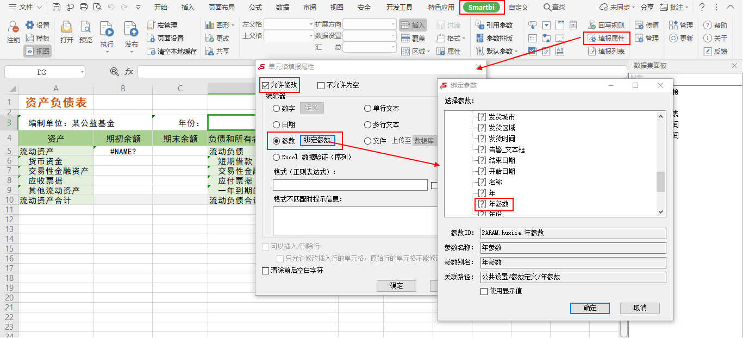Click the print icon in quick access toolbar
The width and height of the screenshot is (743, 338).
(83, 7)
